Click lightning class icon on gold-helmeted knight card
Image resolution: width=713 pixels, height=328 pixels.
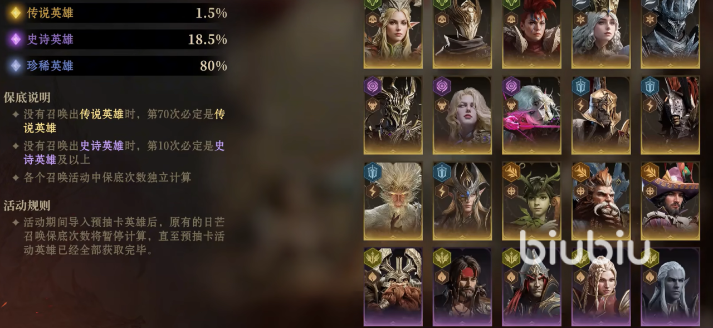pos(580,105)
